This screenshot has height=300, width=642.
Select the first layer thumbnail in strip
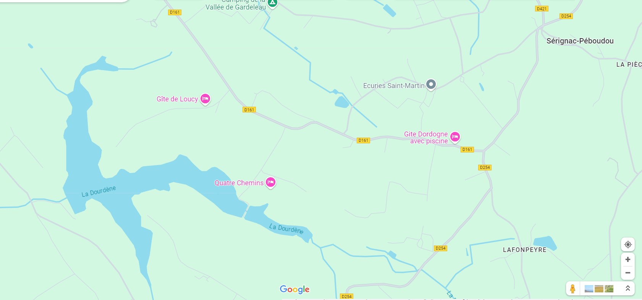point(589,289)
